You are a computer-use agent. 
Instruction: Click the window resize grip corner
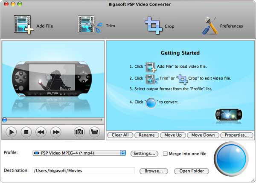[x=253, y=180]
